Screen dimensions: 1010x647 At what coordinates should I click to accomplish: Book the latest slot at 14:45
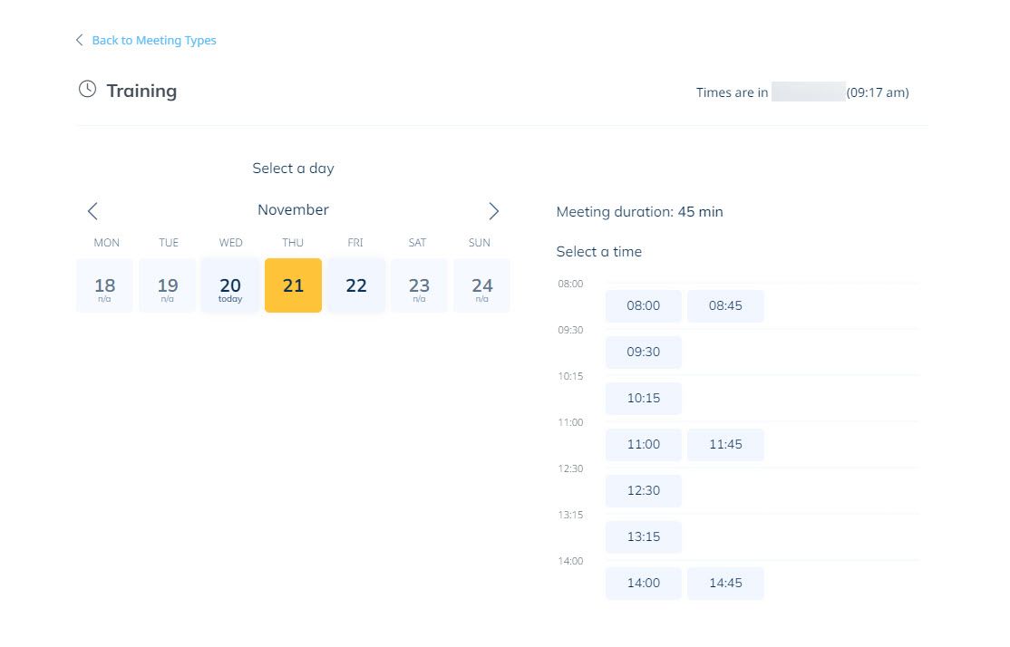click(725, 584)
